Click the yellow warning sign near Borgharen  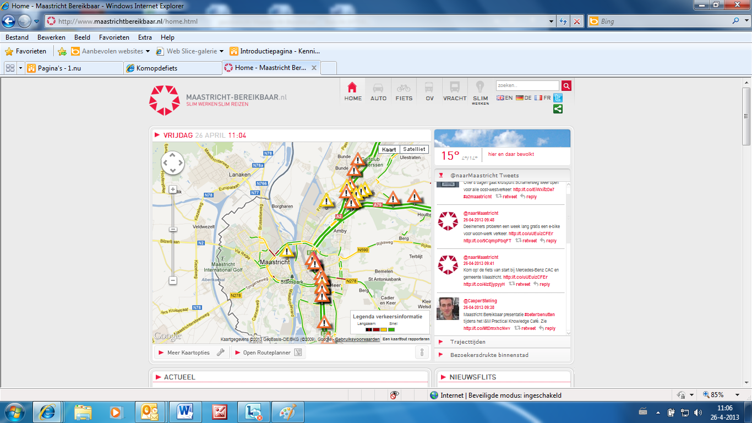(x=326, y=200)
